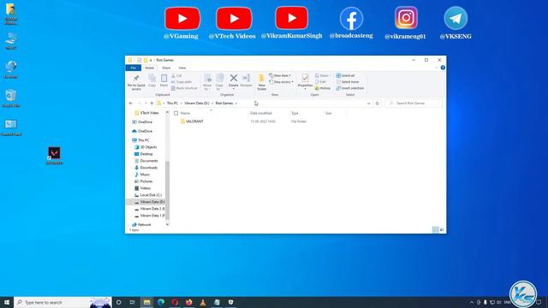Open Microsoft Edge from the taskbar
The image size is (548, 308).
161,302
